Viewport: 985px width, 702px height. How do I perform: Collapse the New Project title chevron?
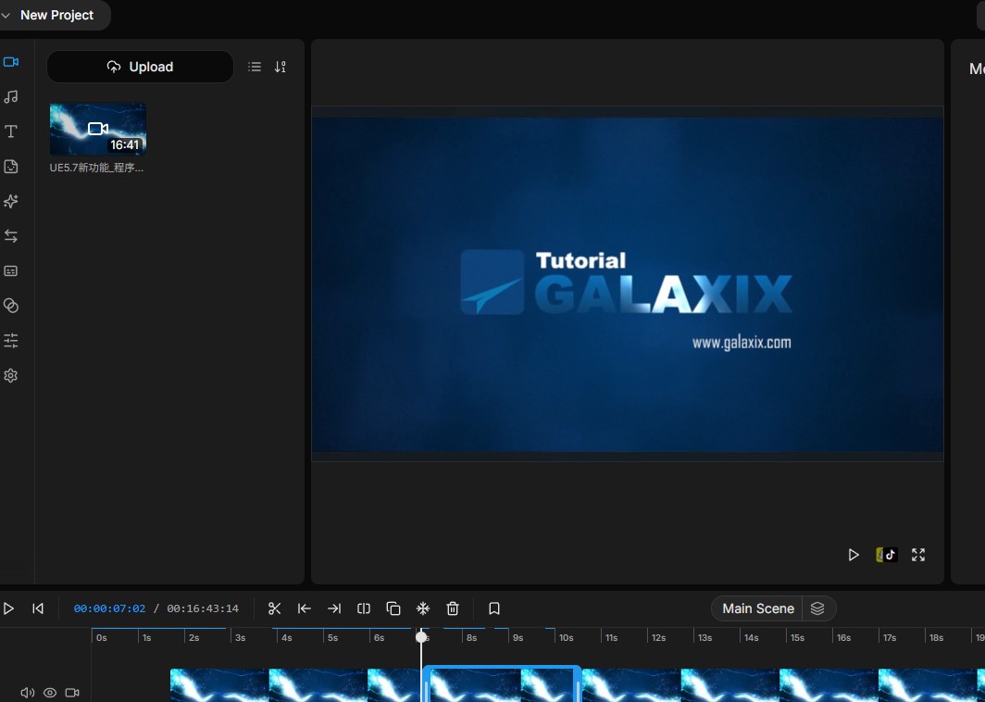coord(7,15)
